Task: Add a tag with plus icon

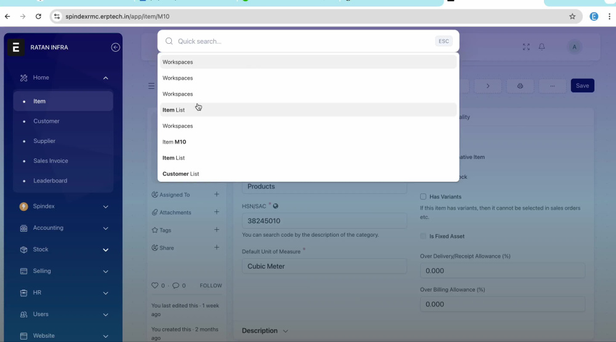Action: click(x=216, y=230)
